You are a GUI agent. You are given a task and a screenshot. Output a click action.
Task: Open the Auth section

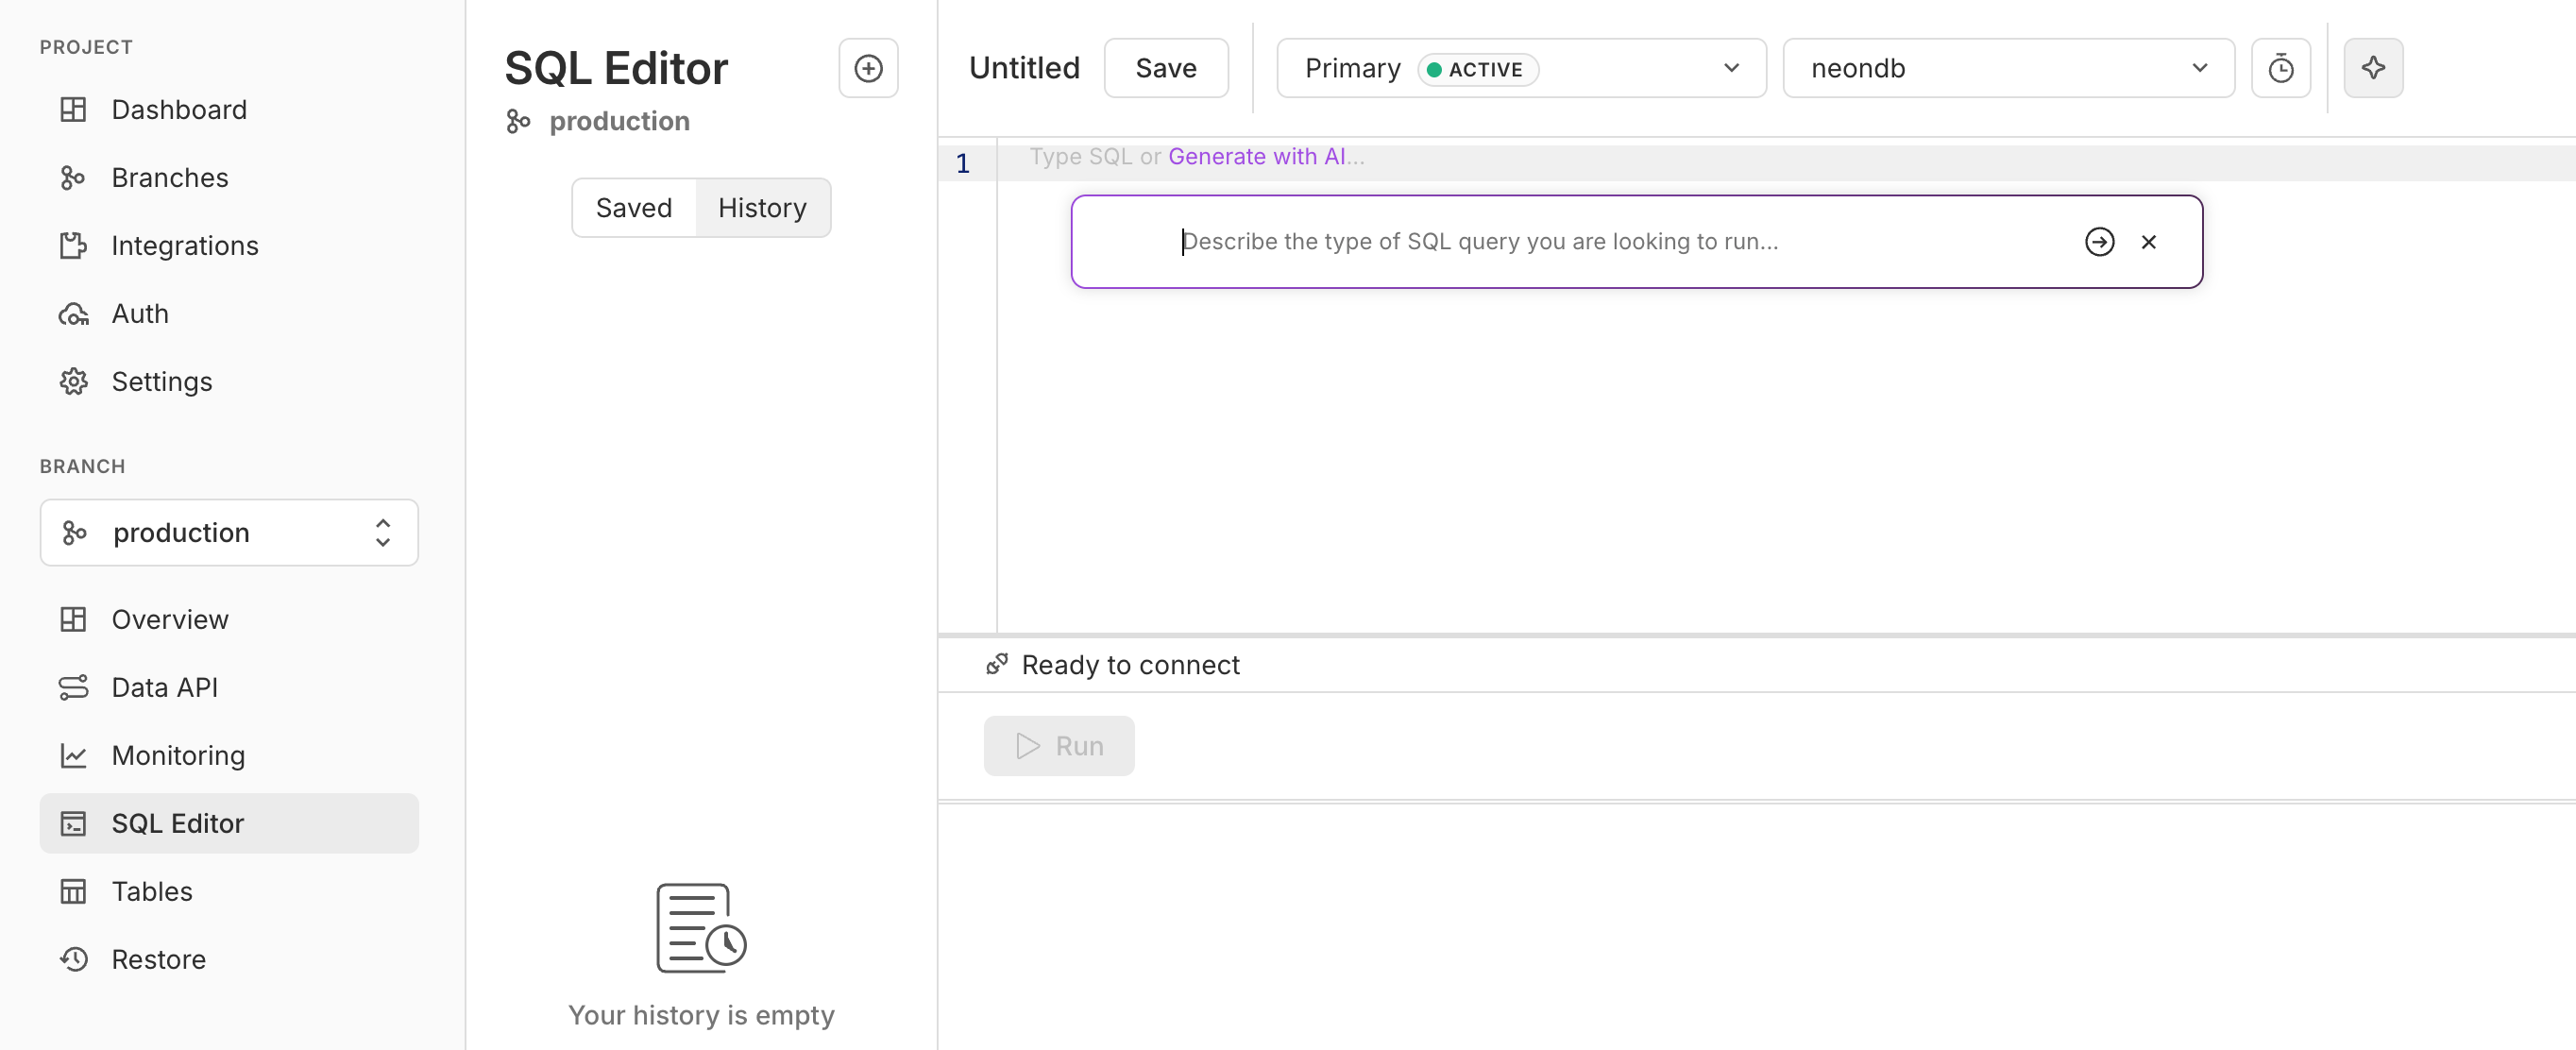click(140, 313)
